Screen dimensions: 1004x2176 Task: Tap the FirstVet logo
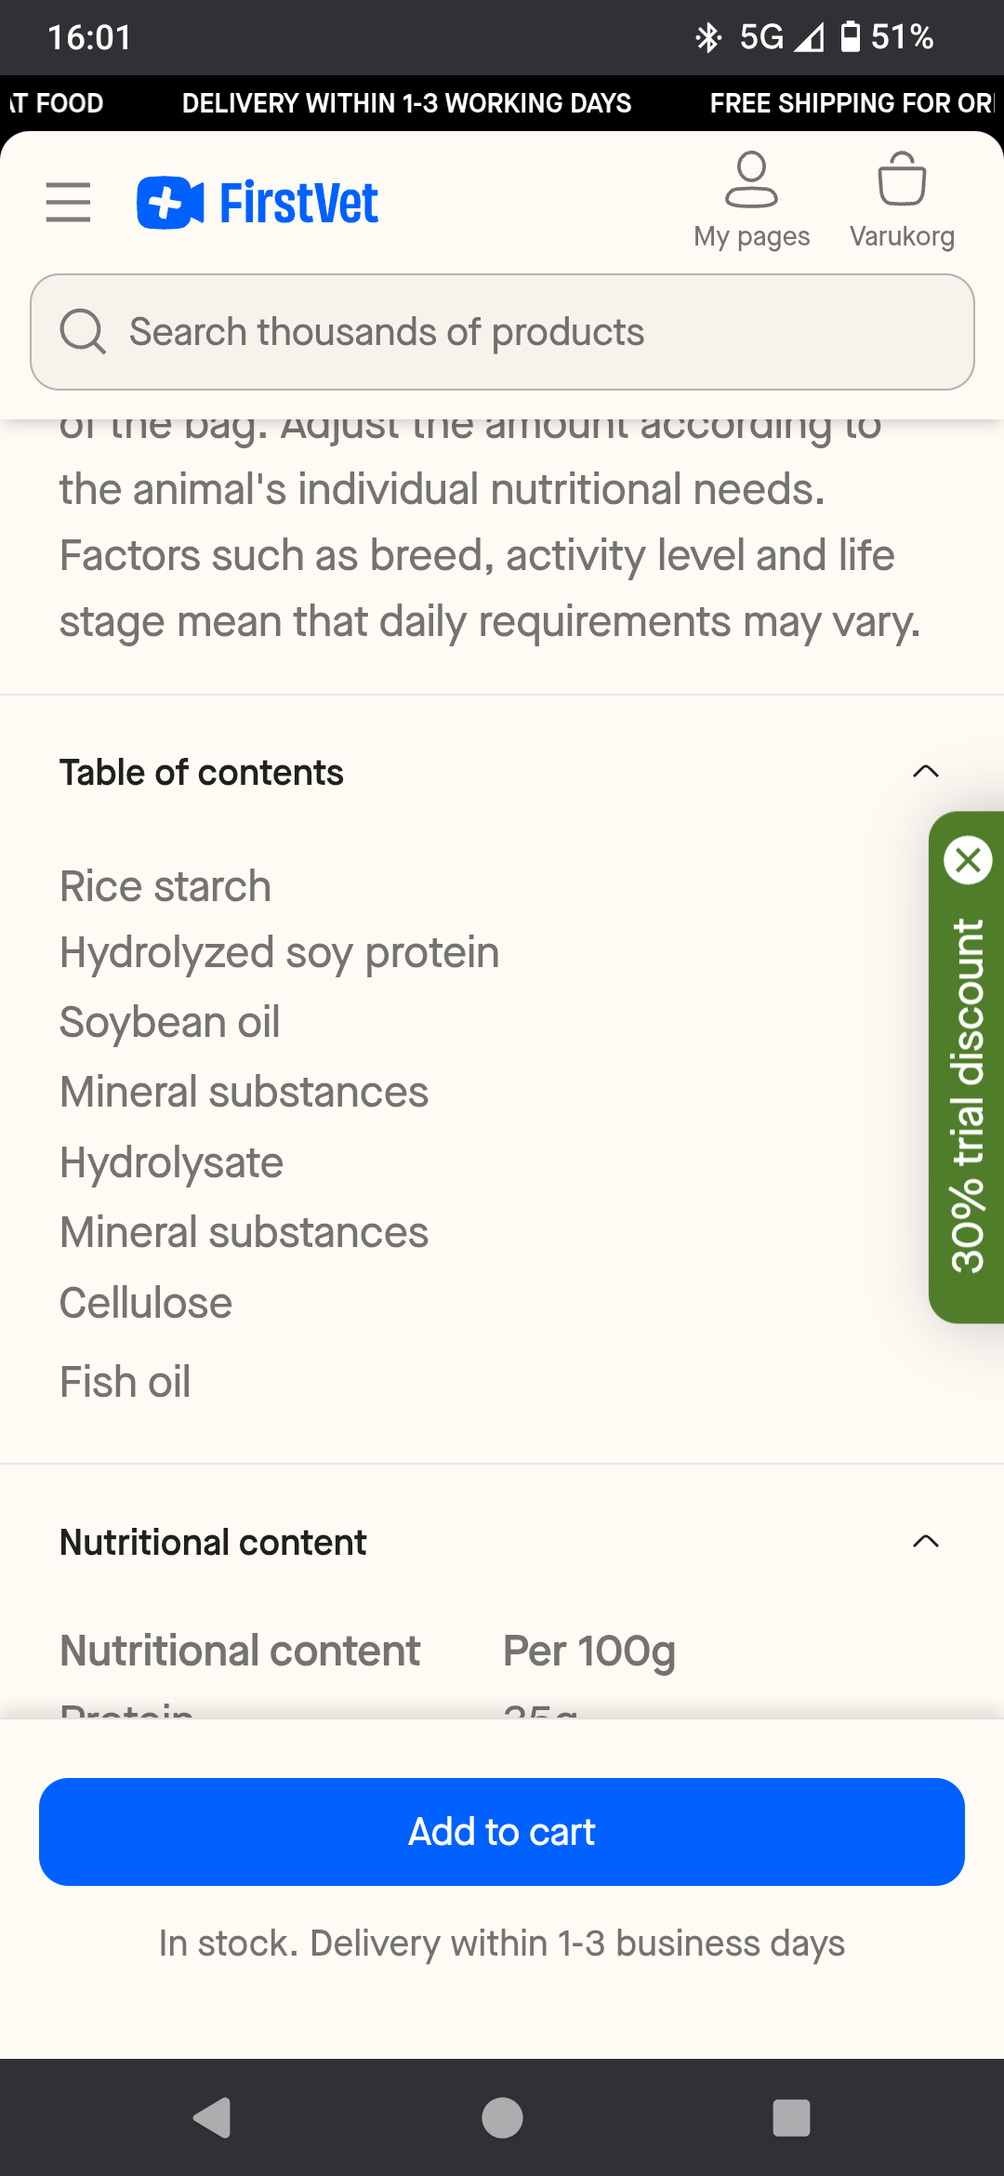pyautogui.click(x=258, y=203)
